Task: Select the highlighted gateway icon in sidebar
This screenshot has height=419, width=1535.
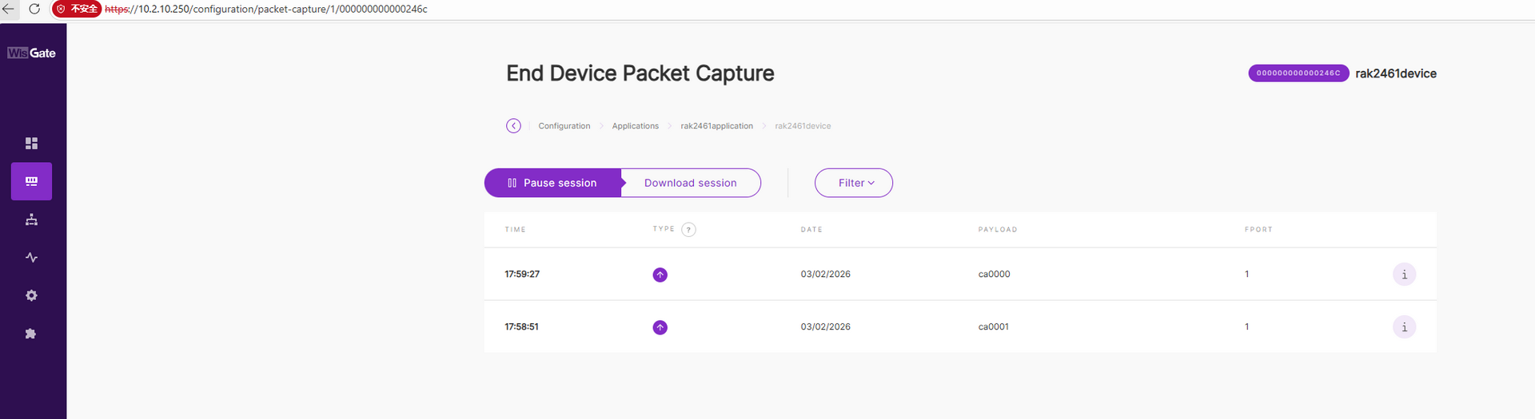Action: coord(31,181)
